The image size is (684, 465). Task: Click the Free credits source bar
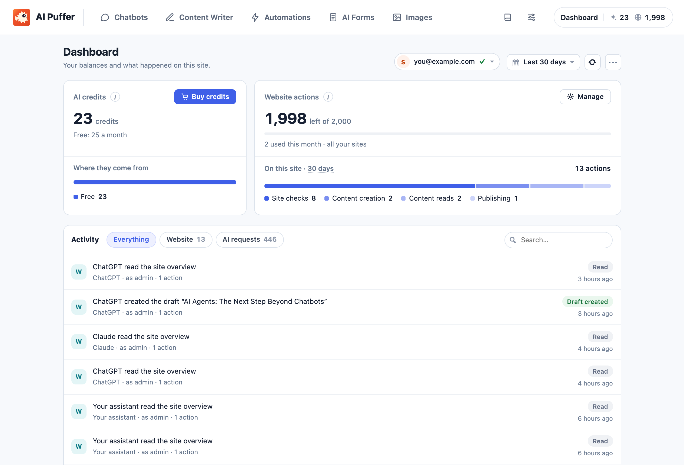(155, 182)
